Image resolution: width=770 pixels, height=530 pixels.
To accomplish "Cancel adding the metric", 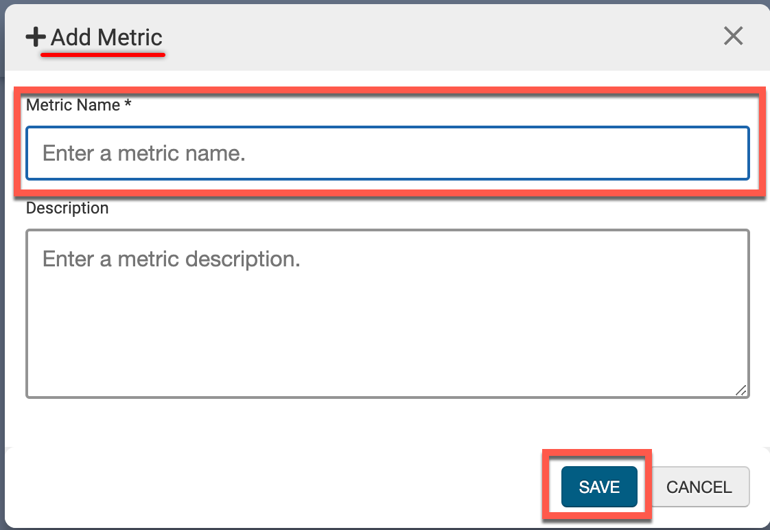I will (699, 487).
